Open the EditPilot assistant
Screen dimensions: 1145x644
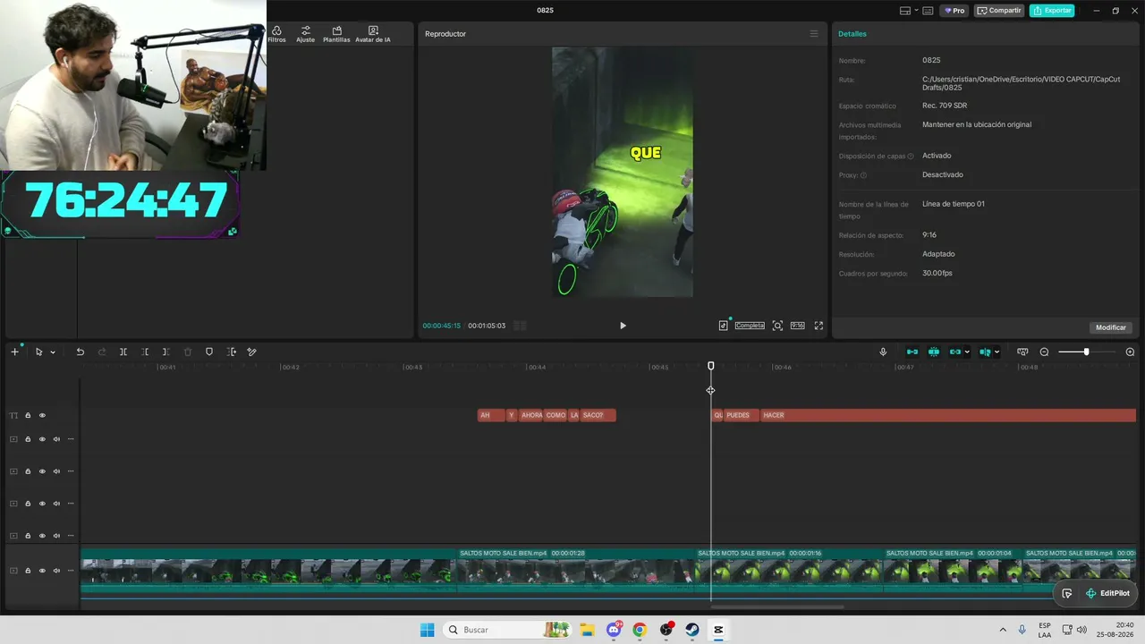tap(1107, 593)
